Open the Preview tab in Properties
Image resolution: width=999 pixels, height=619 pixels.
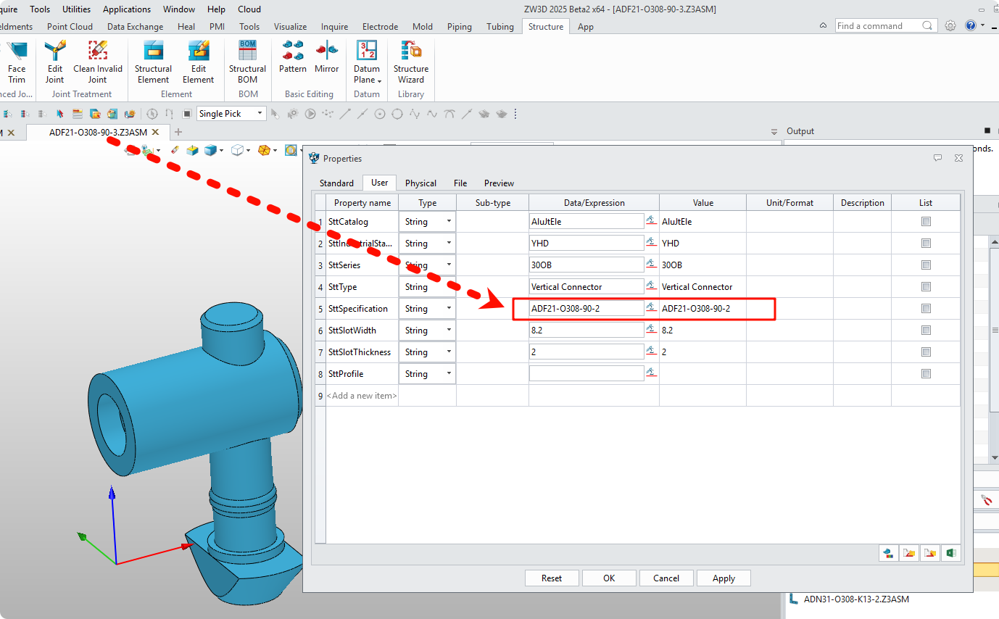499,183
